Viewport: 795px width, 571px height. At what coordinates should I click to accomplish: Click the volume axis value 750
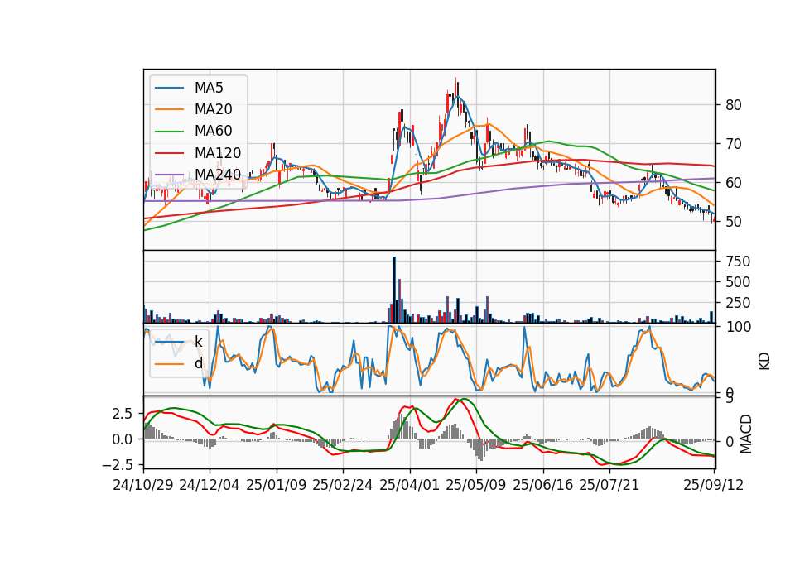coord(738,262)
